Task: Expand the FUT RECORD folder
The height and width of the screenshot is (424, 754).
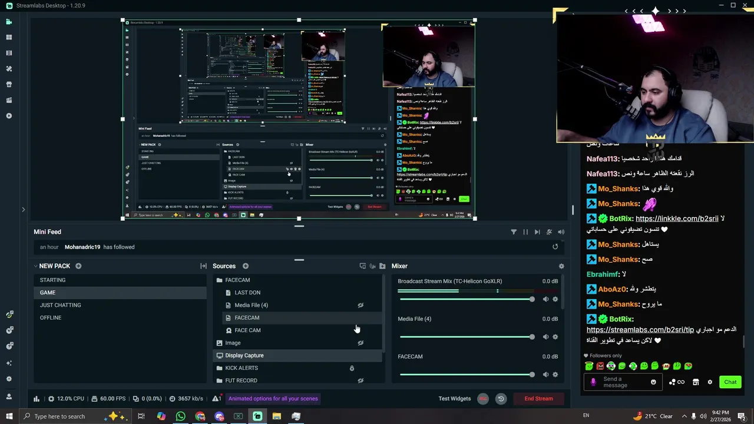Action: [220, 380]
